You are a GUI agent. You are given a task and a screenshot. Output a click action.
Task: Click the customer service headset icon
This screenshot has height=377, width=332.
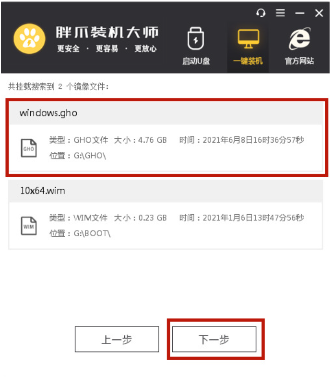[261, 13]
